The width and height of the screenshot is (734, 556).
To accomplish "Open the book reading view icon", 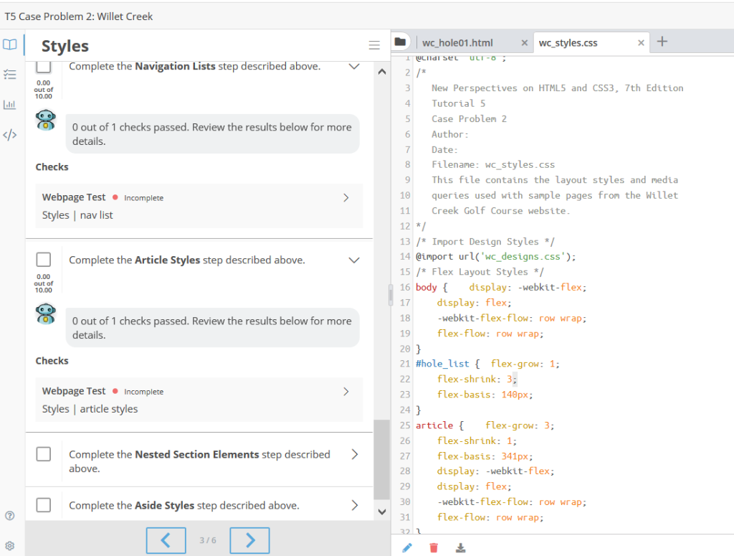I will (x=10, y=44).
